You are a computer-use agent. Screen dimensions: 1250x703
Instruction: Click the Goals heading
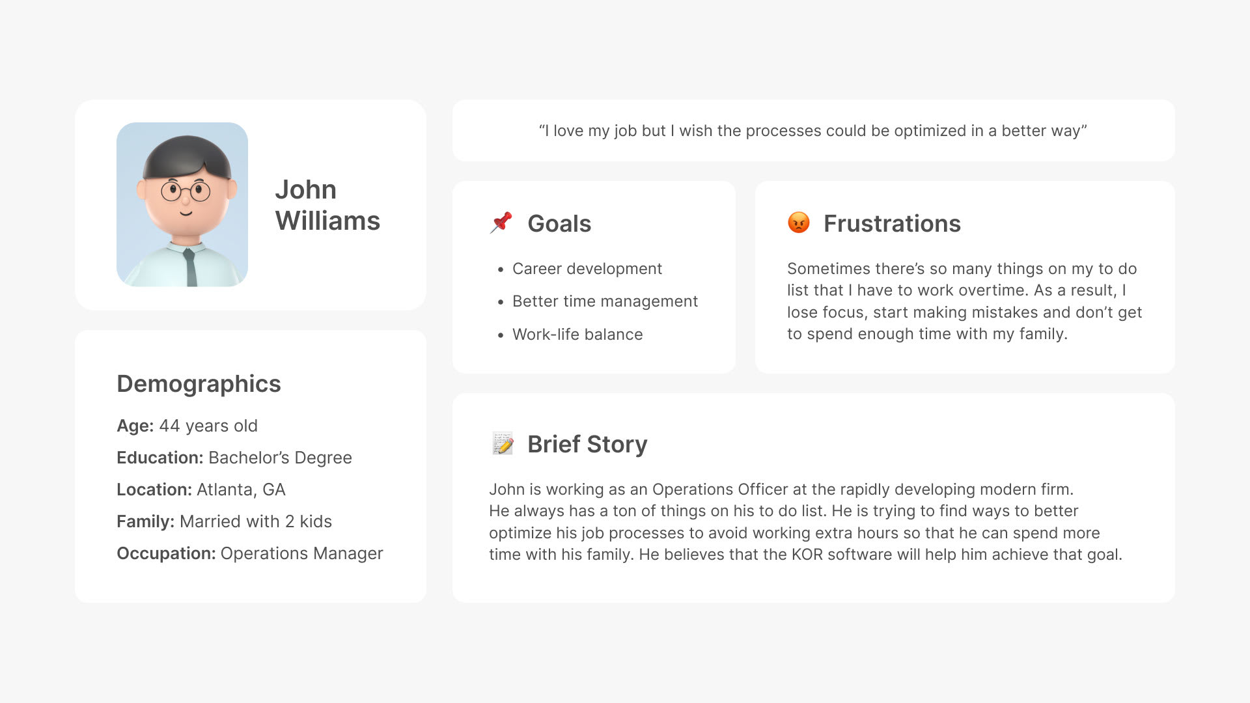pyautogui.click(x=559, y=223)
